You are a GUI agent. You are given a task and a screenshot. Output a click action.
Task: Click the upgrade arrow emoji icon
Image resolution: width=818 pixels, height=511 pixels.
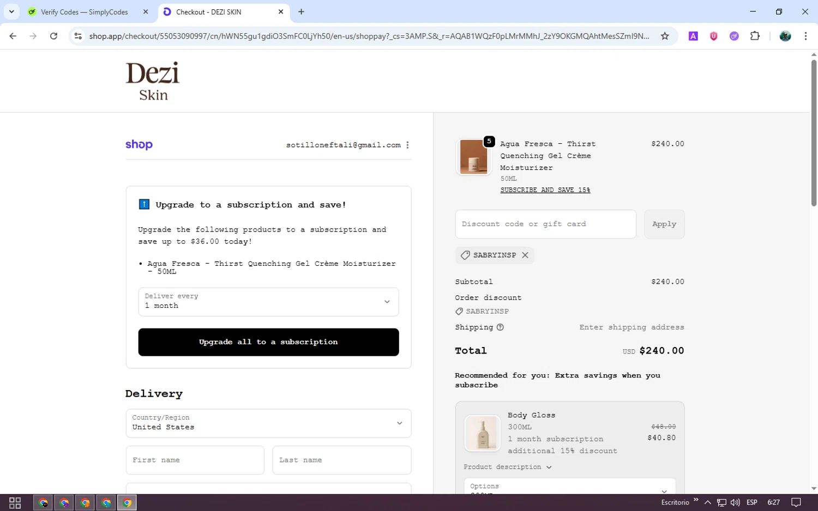[x=144, y=204]
